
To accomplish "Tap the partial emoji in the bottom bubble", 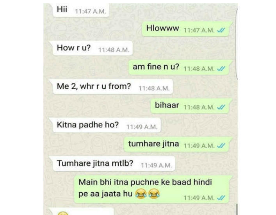I will (x=63, y=213).
